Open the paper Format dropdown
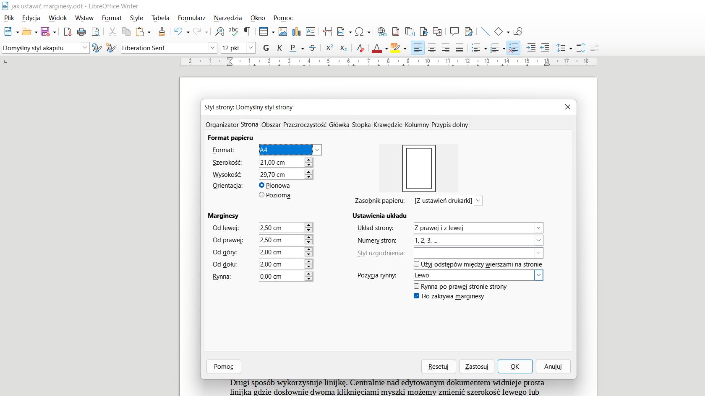The width and height of the screenshot is (705, 396). [317, 150]
